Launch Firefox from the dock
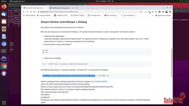Screen dimensions: 189x106 [x=4, y=7]
